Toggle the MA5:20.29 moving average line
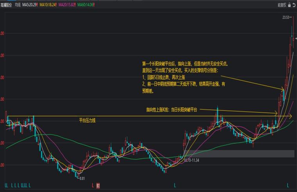 30,5
